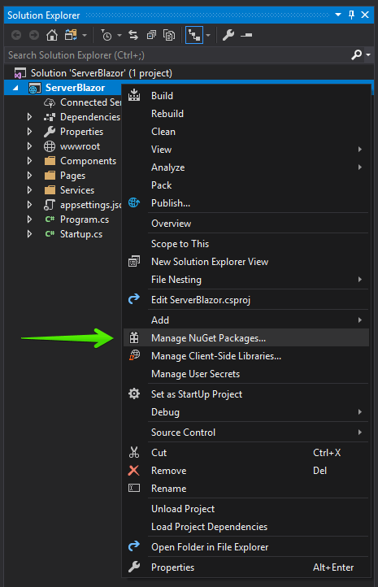Image resolution: width=378 pixels, height=587 pixels.
Task: Expand the appsettings.json node
Action: click(29, 204)
